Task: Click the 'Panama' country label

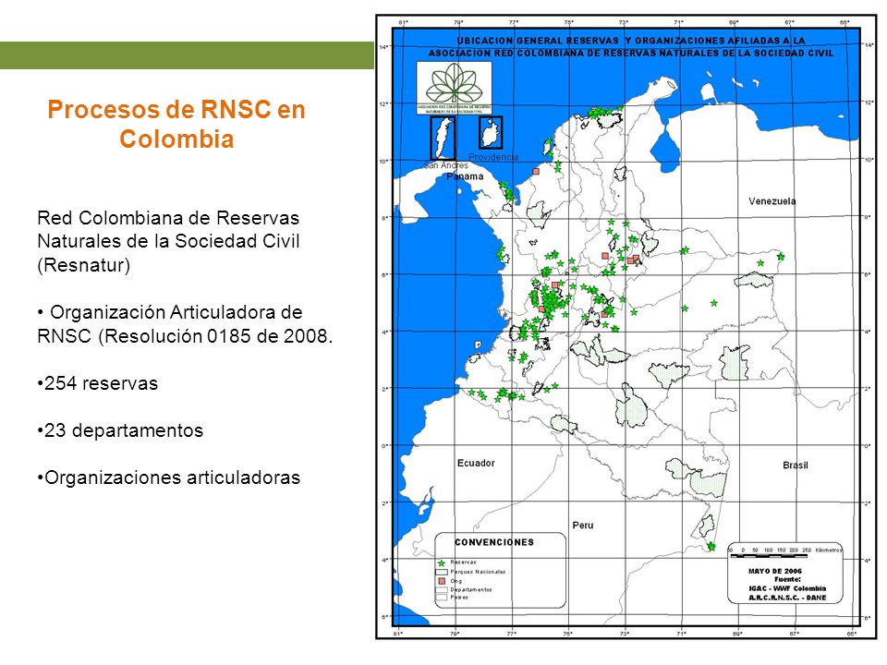Action: 465,176
